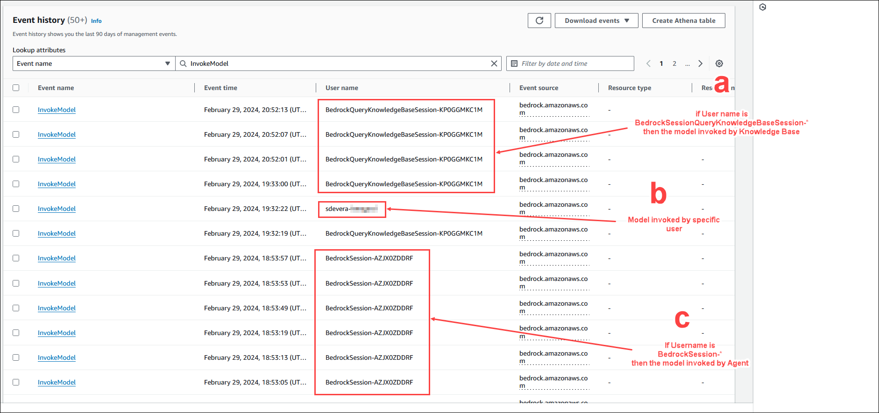This screenshot has width=879, height=413.
Task: Check the 18:53:19 event row checkbox
Action: (16, 333)
